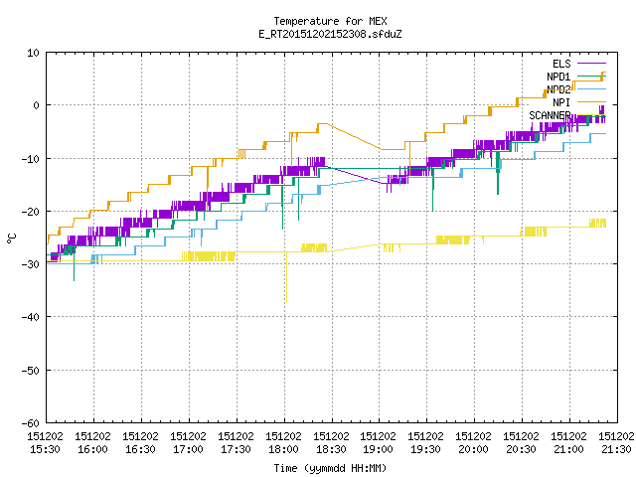Click the purple ELS legend line sample
Viewport: 636px width, 477px height.
(591, 64)
